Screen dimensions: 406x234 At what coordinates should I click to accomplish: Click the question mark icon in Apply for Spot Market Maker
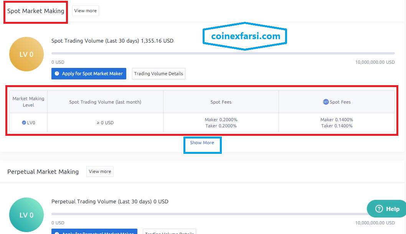pos(57,74)
